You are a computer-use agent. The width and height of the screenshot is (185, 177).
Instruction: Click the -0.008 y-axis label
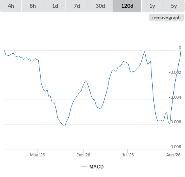tap(175, 147)
